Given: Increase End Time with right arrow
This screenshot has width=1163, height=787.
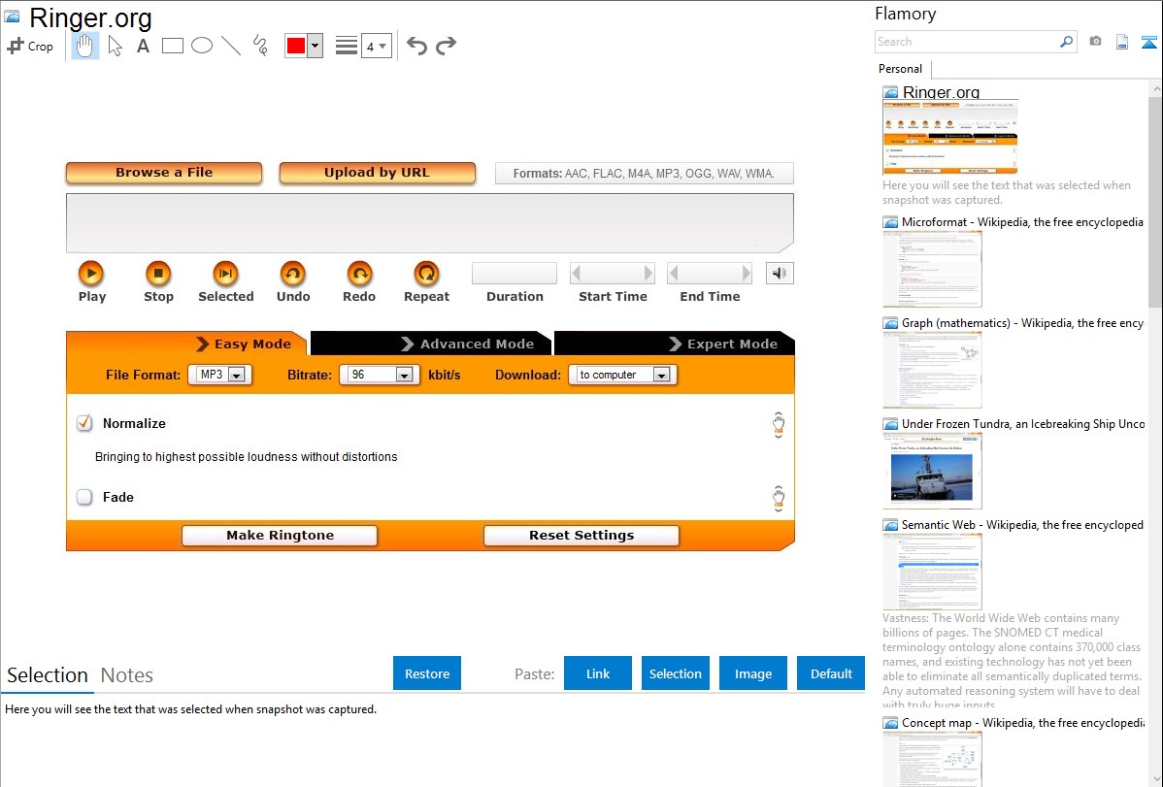Looking at the screenshot, I should click(746, 273).
